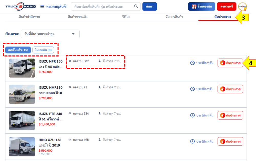Image resolution: width=256 pixels, height=161 pixels.
Task: Click last-boost icon for HINO XZU 136
Action: pos(99,140)
